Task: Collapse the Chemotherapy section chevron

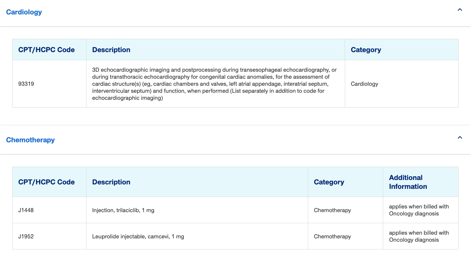Action: 460,138
